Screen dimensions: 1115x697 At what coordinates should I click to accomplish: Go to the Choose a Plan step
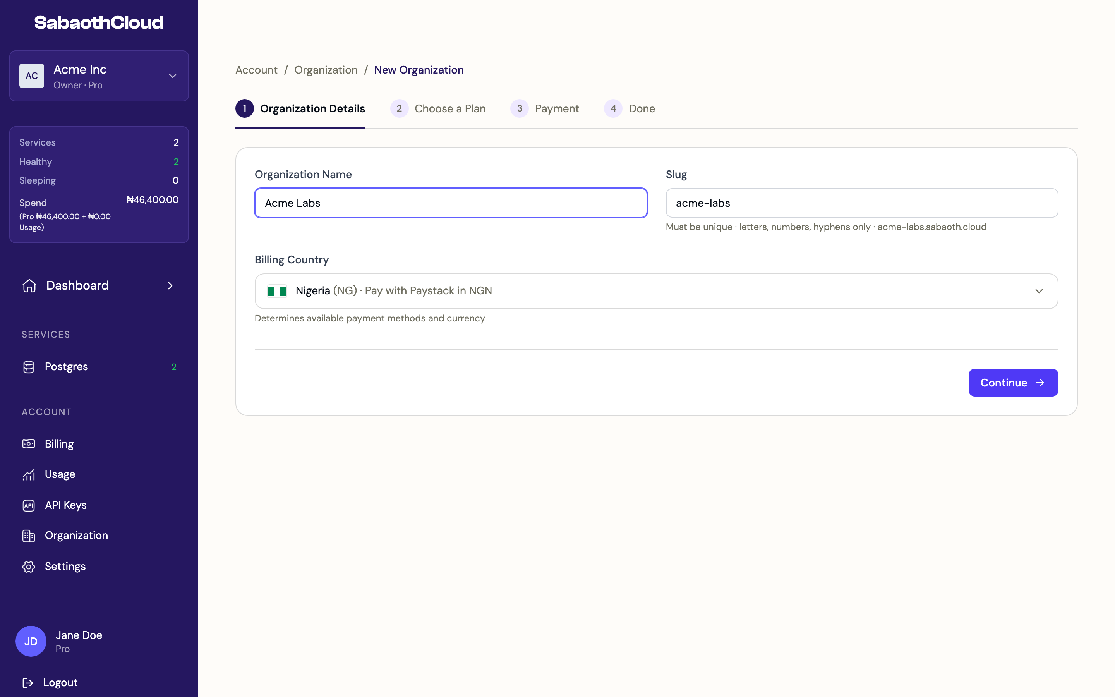click(438, 108)
